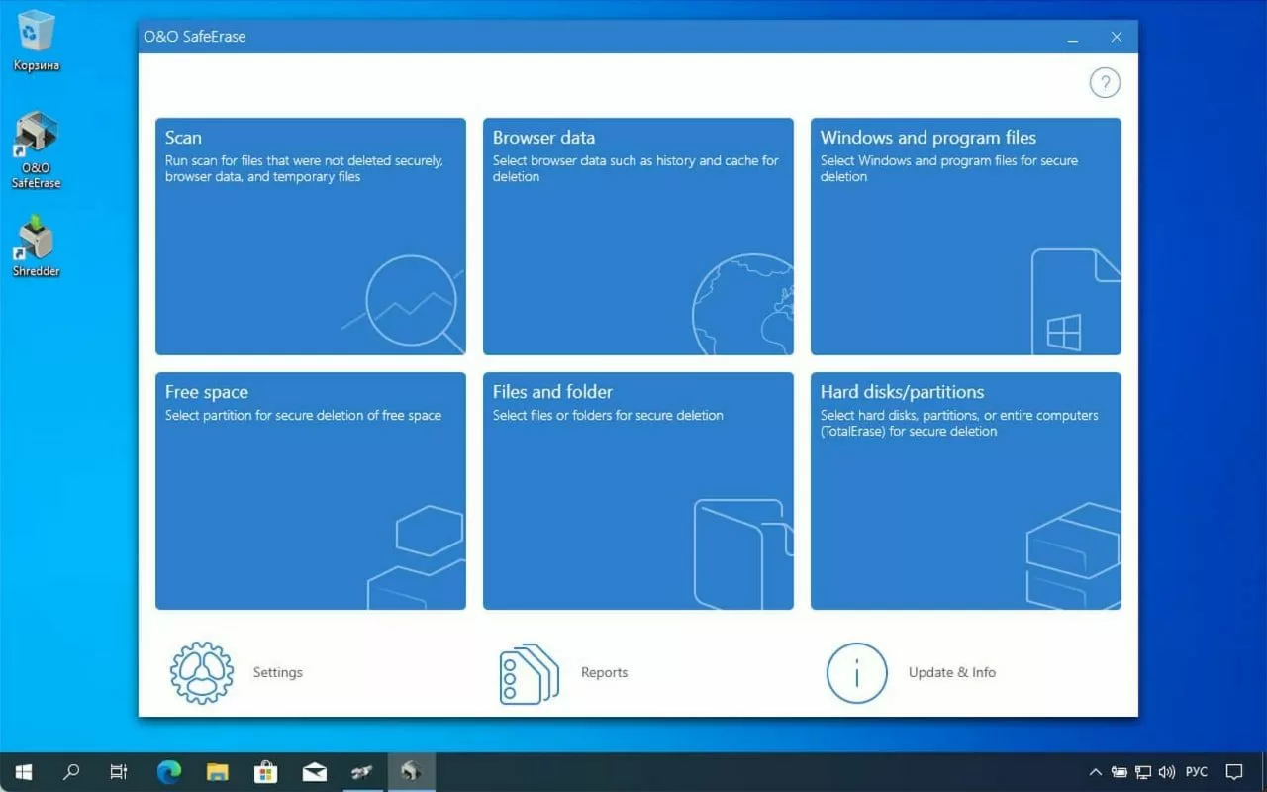Open taskbar search magnifier
The width and height of the screenshot is (1267, 792).
(x=71, y=772)
